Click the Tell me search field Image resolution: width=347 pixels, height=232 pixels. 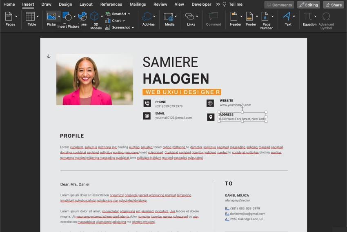coord(236,4)
